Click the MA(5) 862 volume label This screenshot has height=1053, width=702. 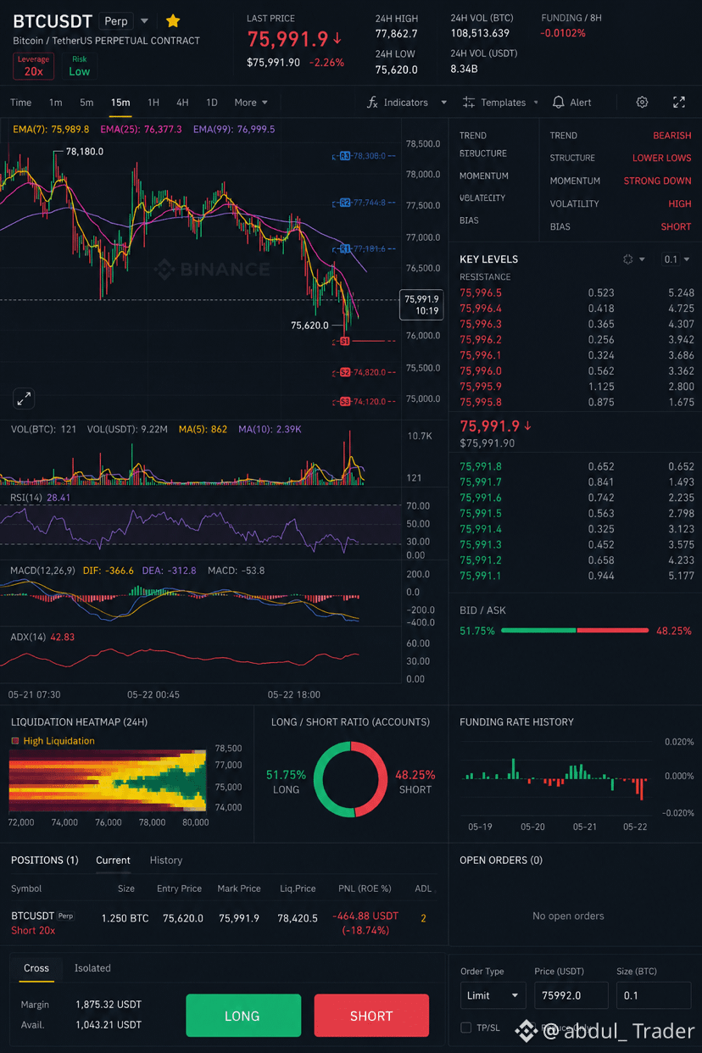click(x=203, y=430)
